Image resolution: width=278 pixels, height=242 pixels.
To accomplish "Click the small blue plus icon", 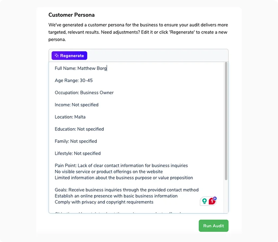I will coord(215,198).
